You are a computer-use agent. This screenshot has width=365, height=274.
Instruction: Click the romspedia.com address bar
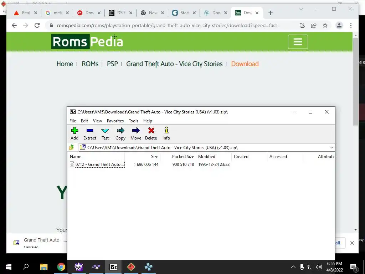pos(167,25)
